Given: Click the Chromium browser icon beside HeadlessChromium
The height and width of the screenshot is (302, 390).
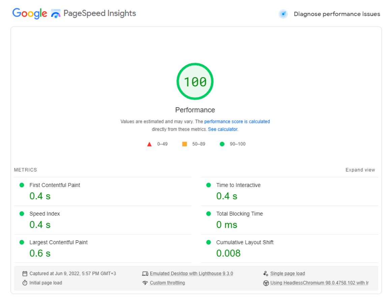Looking at the screenshot, I should pos(266,283).
